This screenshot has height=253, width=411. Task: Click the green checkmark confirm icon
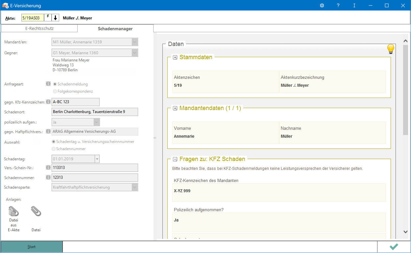pos(394,247)
